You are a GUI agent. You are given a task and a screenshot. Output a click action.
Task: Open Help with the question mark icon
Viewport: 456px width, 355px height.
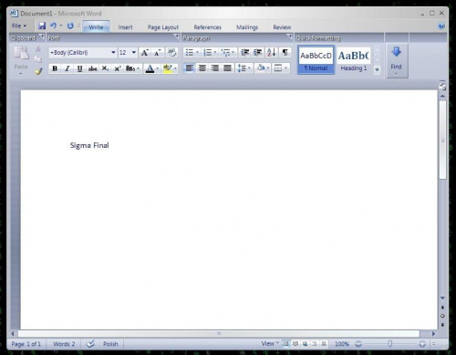(x=441, y=26)
